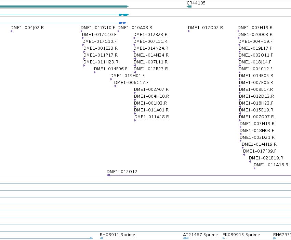Screen dimensions: 291x240
Task: Select feature DME1-014H19.R
Action: (259, 144)
